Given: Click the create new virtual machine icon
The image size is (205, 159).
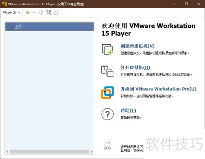Looking at the screenshot, I should click(107, 49).
